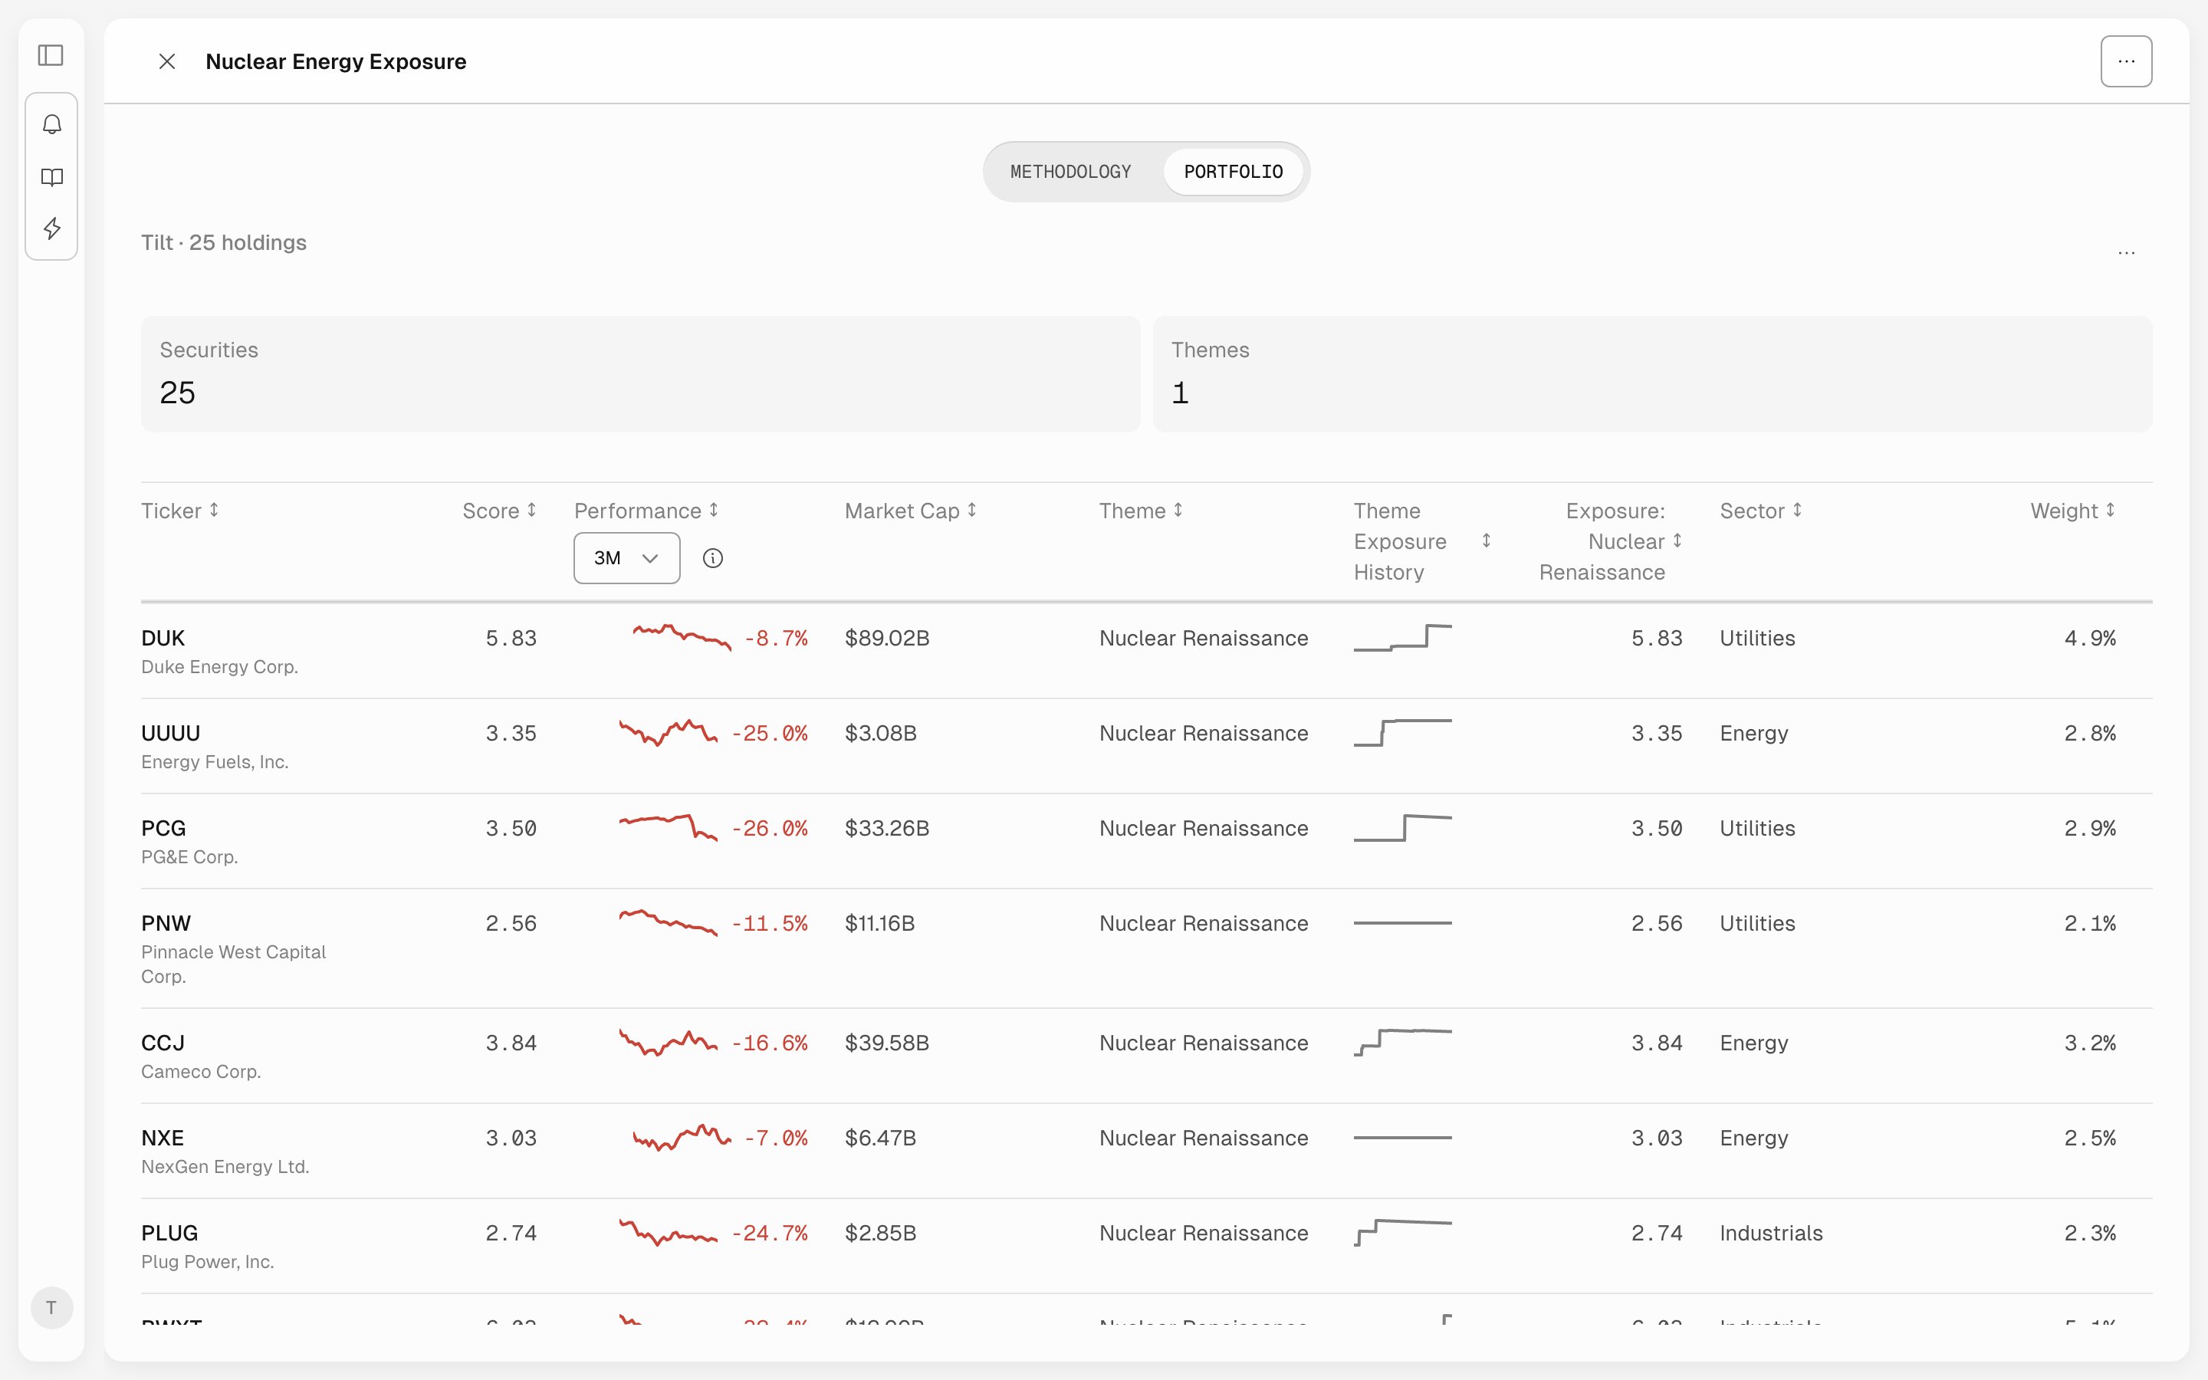This screenshot has height=1380, width=2208.
Task: Sort by Weight column
Action: tap(2072, 510)
